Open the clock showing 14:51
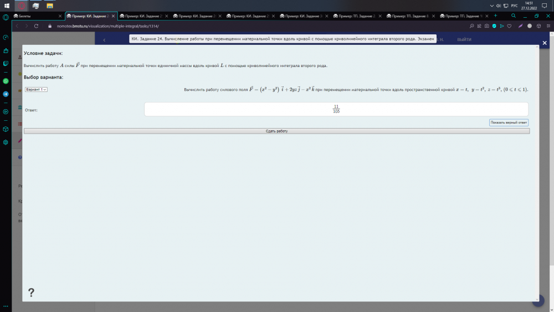The image size is (554, 312). pyautogui.click(x=529, y=6)
